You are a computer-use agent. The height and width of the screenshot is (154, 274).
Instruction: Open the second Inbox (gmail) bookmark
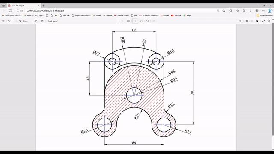coord(33,15)
